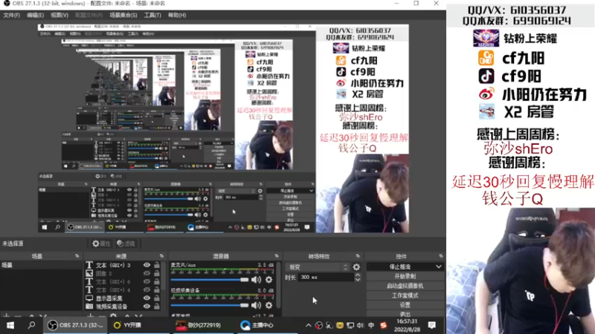Open 麦克风/Aux mixer gear settings
This screenshot has height=334, width=595.
click(269, 280)
